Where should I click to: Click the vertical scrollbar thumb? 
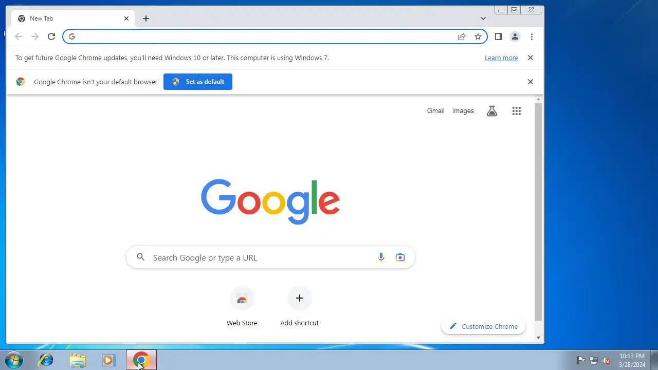point(539,211)
